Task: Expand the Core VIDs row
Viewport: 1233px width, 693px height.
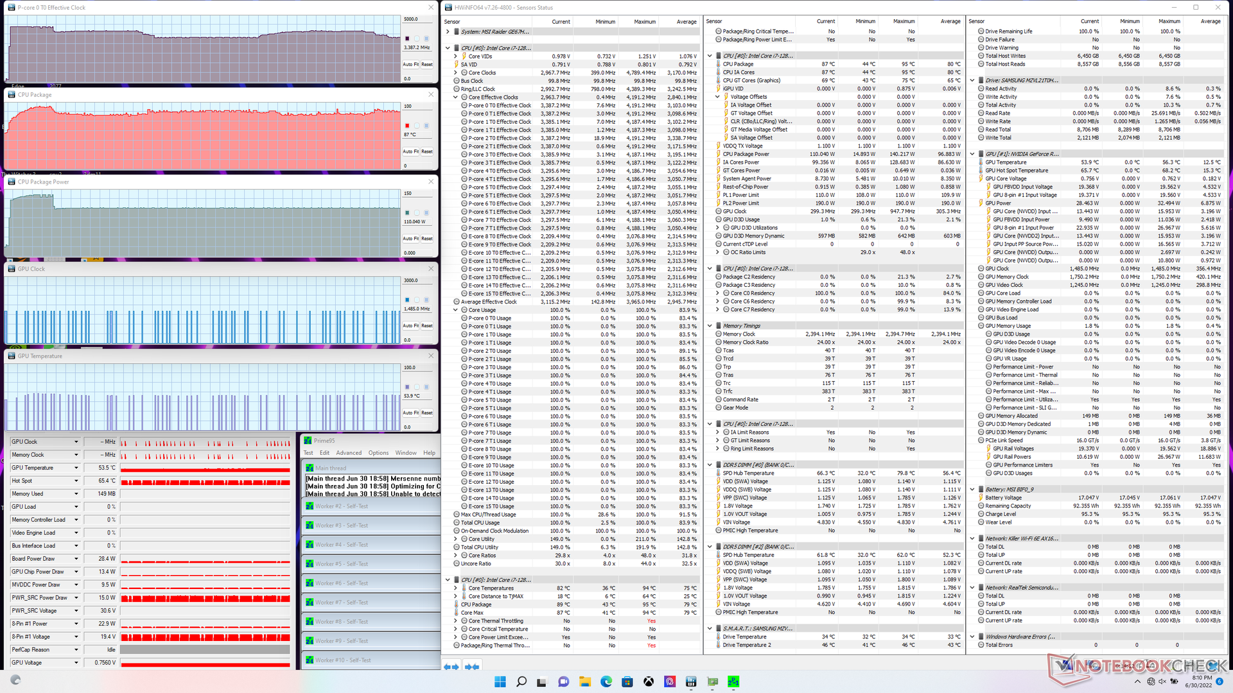Action: pyautogui.click(x=456, y=56)
